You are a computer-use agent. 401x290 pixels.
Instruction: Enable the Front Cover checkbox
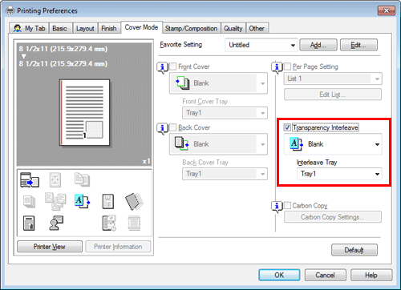[173, 66]
